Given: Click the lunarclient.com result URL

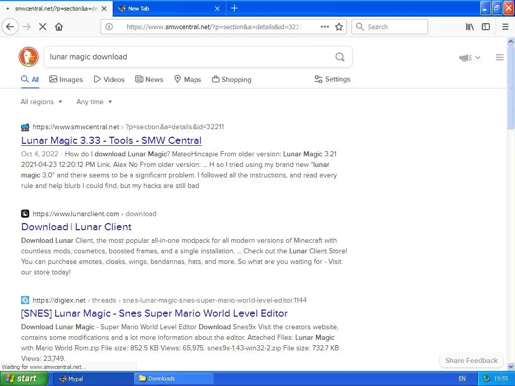Looking at the screenshot, I should coord(94,214).
